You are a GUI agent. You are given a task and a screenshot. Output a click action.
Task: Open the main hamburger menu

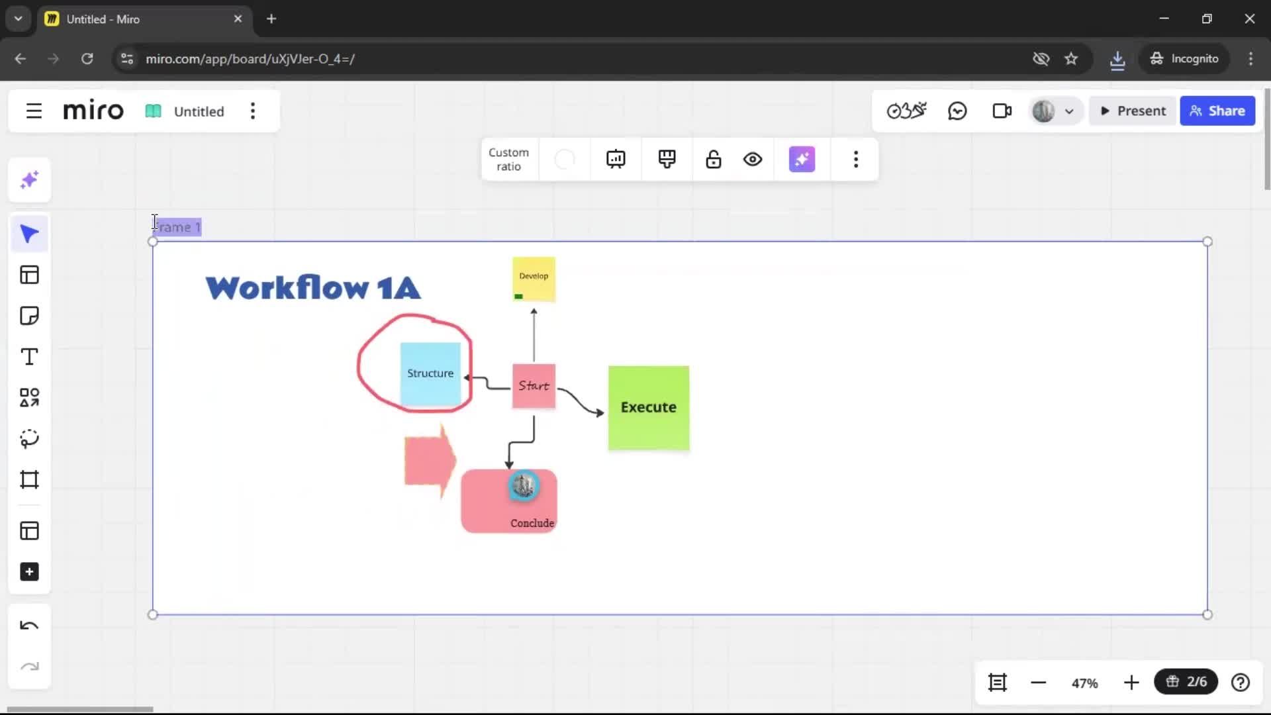34,111
